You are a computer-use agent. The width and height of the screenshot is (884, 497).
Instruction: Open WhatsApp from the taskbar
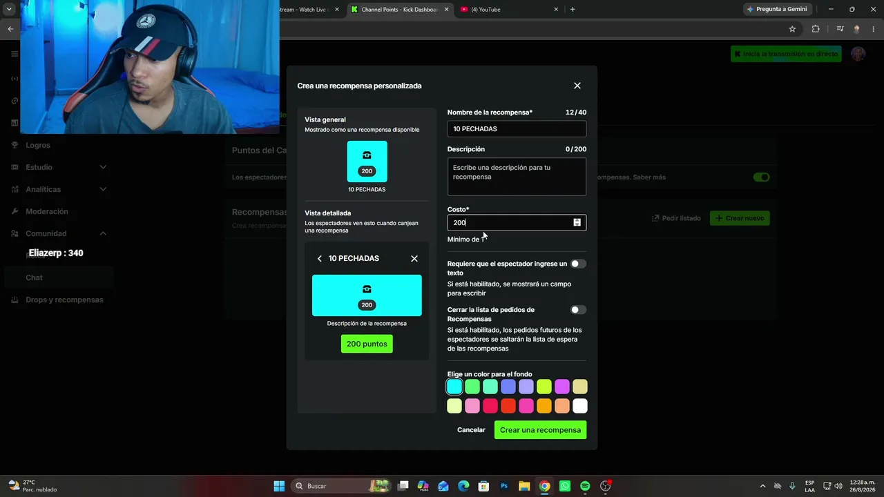pos(565,486)
